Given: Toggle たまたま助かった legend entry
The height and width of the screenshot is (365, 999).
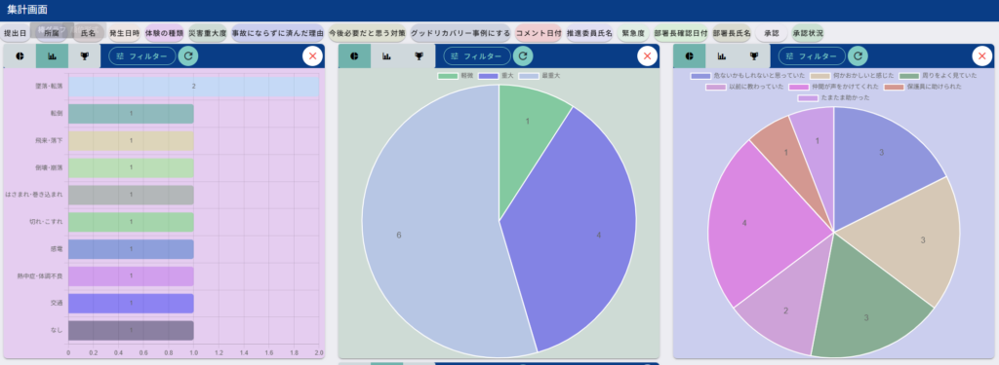Looking at the screenshot, I should 833,98.
